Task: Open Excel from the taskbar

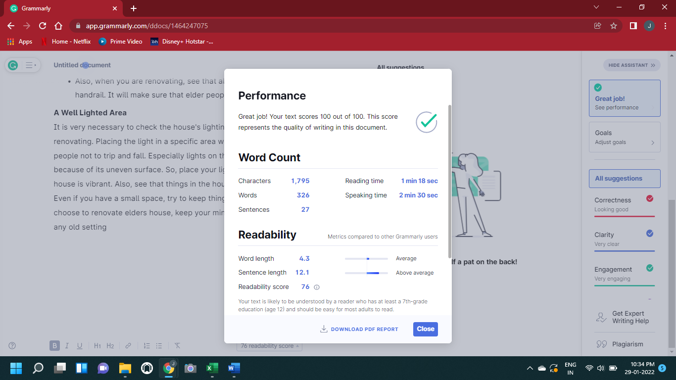Action: pos(212,368)
